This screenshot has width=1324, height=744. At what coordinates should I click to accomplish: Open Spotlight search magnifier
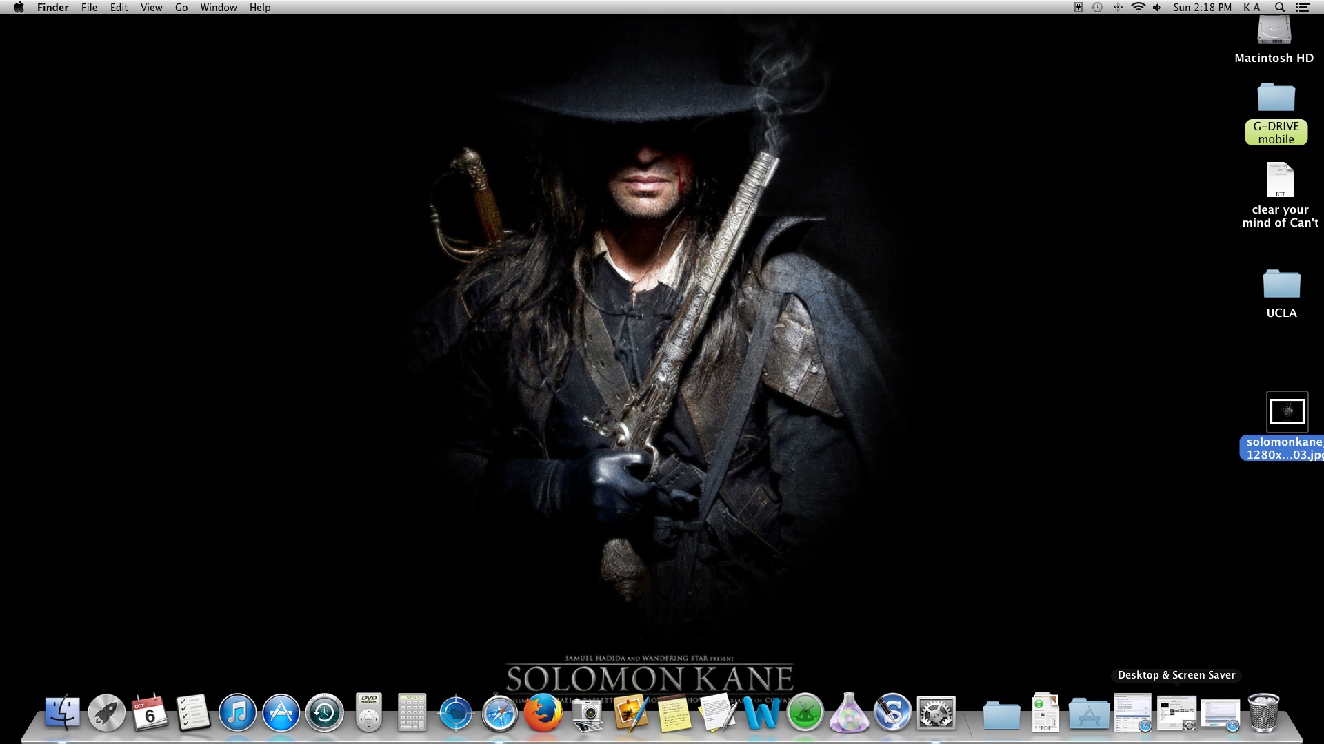[x=1280, y=8]
